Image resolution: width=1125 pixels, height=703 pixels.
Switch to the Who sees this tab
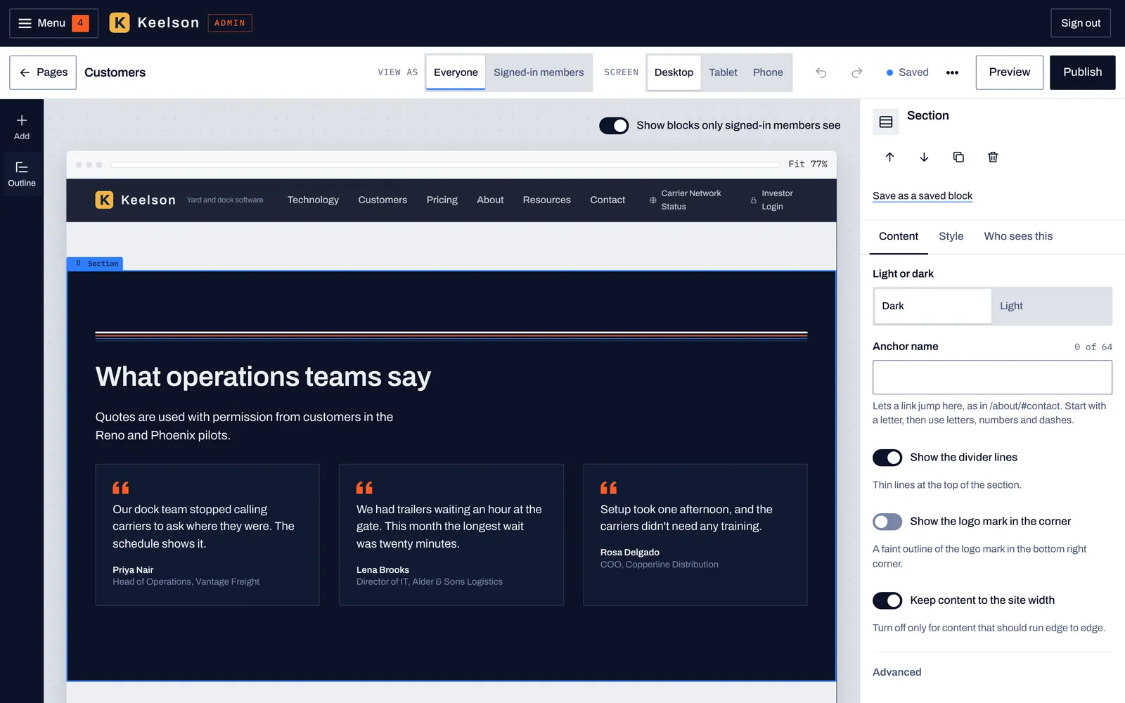(x=1018, y=236)
